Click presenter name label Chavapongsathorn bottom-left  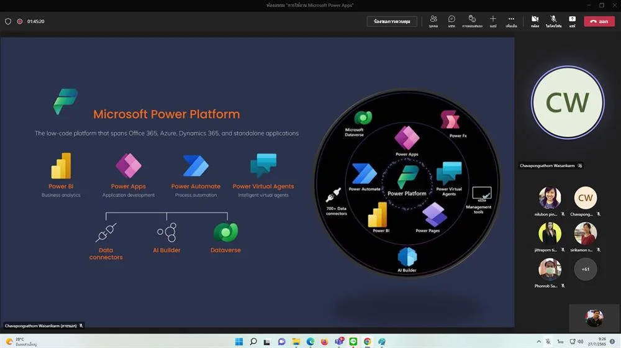40,326
